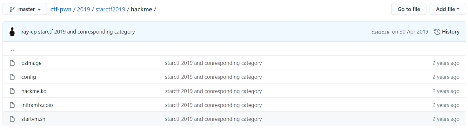468x130 pixels.
Task: Open the master branch dropdown
Action: [x=25, y=9]
